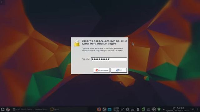Open the file manager taskbar icon
The width and height of the screenshot is (200, 112).
point(110,109)
